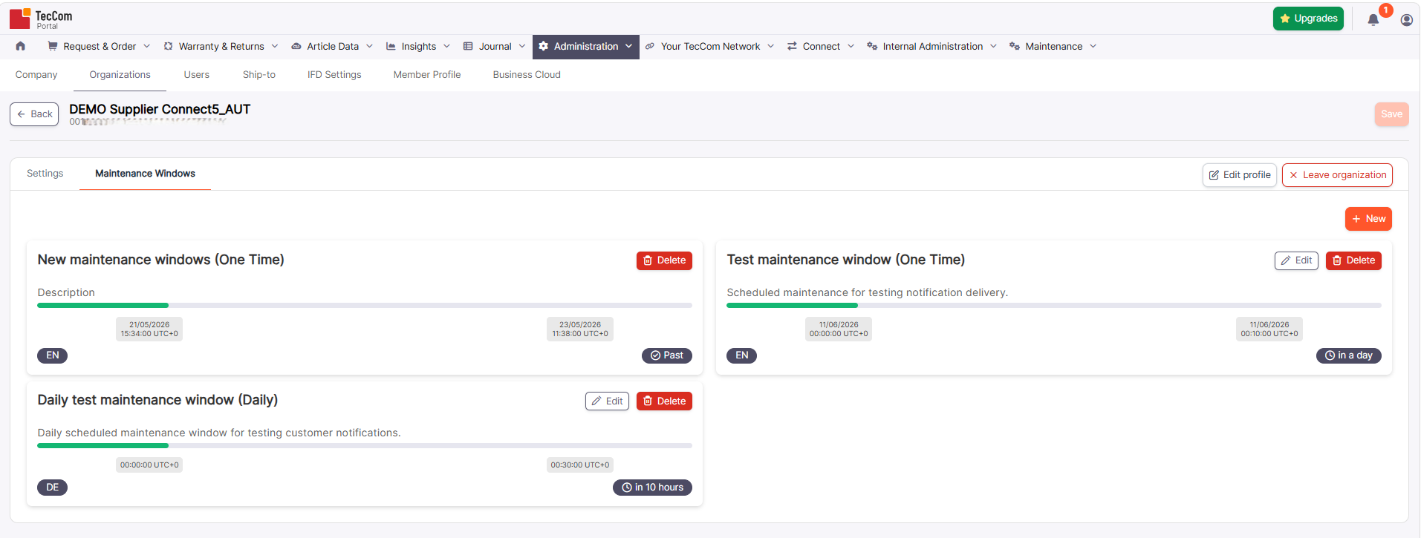Edit the Test maintenance window (One Time)
The image size is (1421, 538).
click(1296, 260)
